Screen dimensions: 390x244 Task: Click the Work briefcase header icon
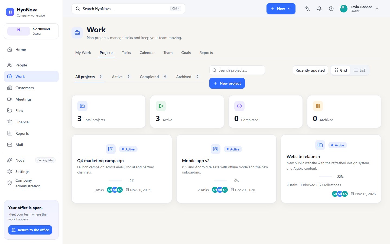coord(77,33)
